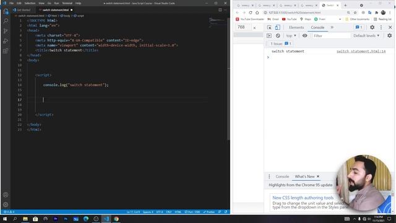Open the Manage gear in the activity bar

point(6,204)
